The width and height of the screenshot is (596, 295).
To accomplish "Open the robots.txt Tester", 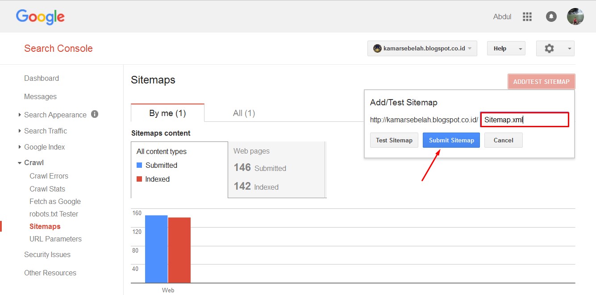I will [54, 214].
